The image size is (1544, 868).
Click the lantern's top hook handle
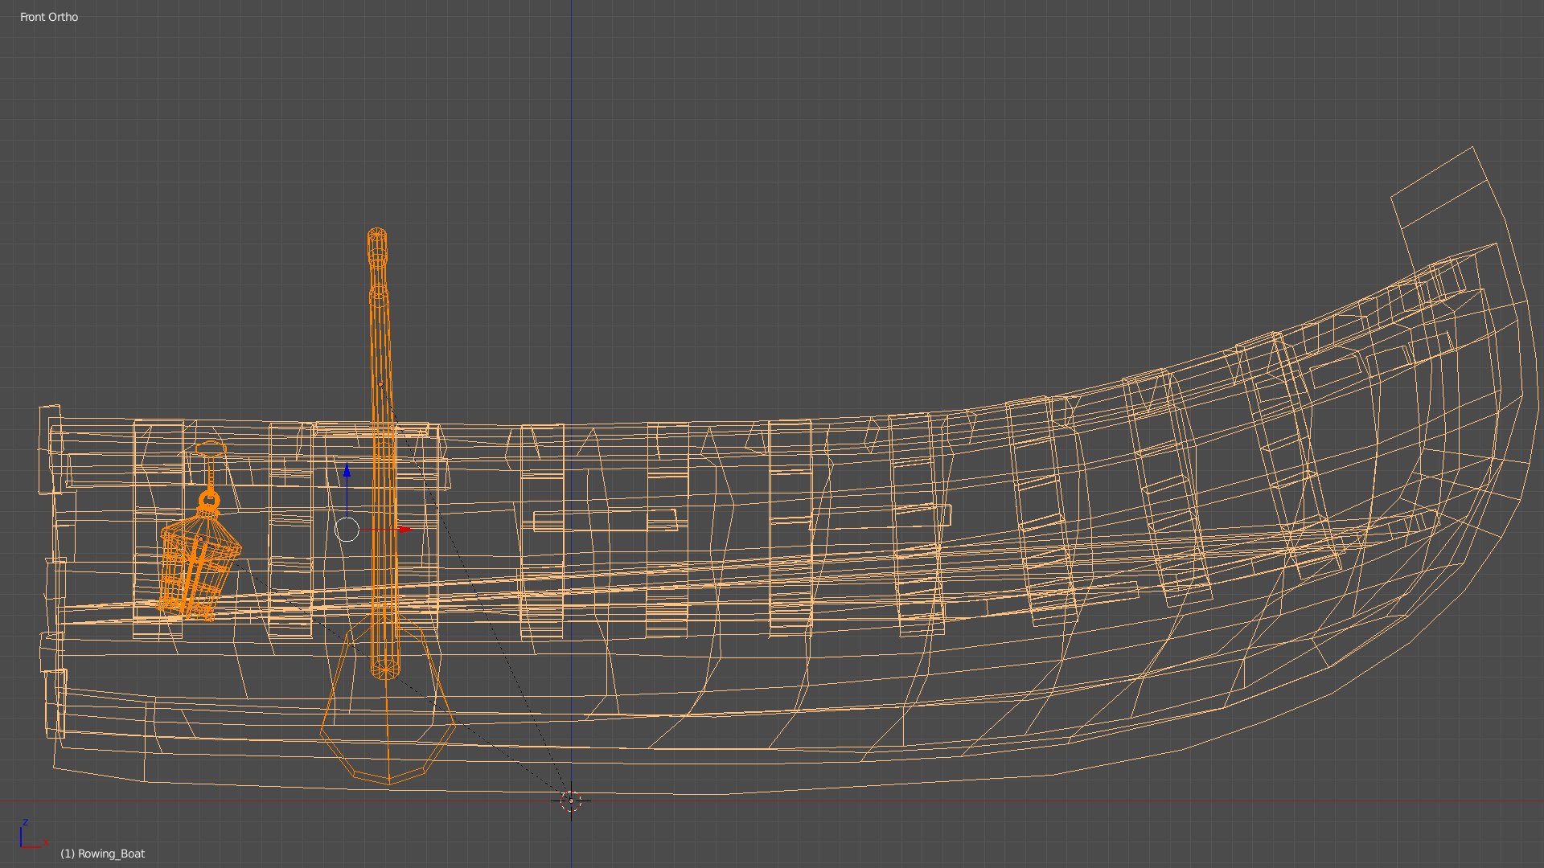[x=211, y=448]
